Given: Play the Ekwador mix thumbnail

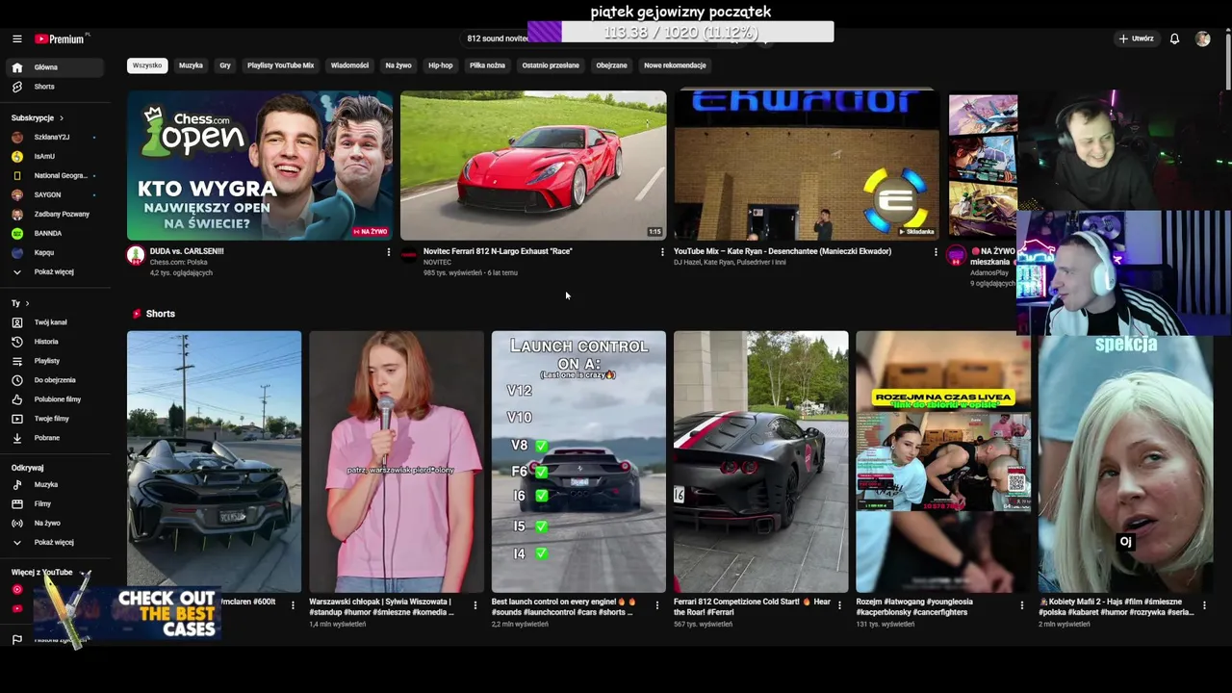Looking at the screenshot, I should pyautogui.click(x=807, y=166).
